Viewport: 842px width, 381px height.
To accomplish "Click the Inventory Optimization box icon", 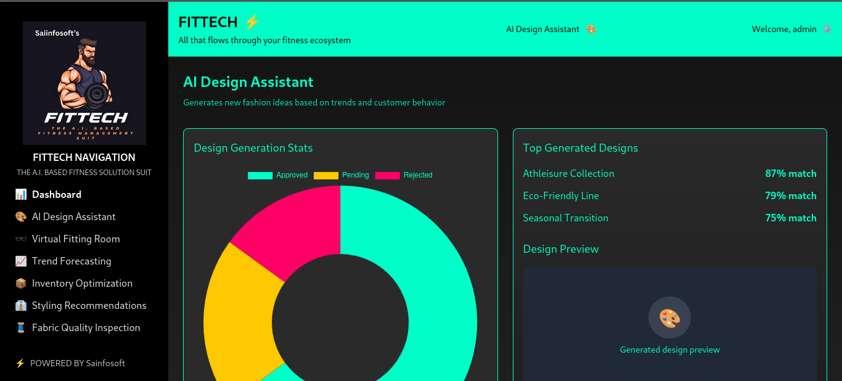I will [21, 284].
